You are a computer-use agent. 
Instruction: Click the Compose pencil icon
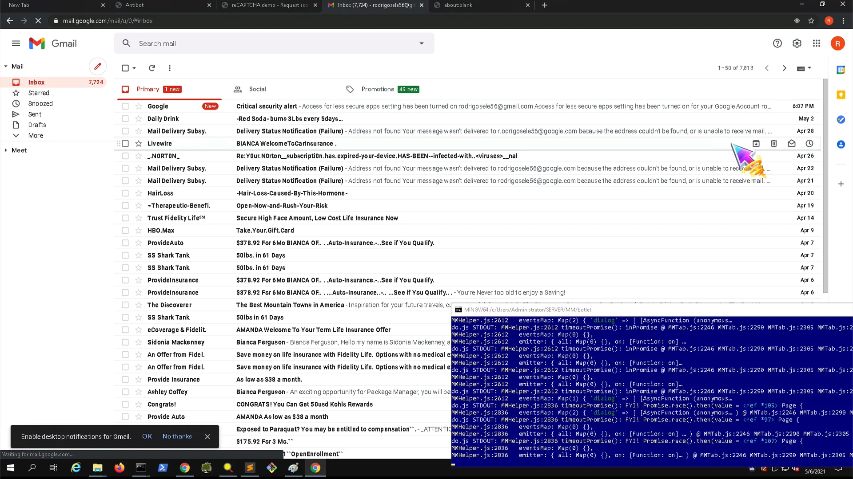(97, 67)
